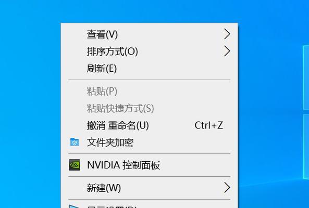Choose 刷新(E) to refresh the desktop

[149, 69]
